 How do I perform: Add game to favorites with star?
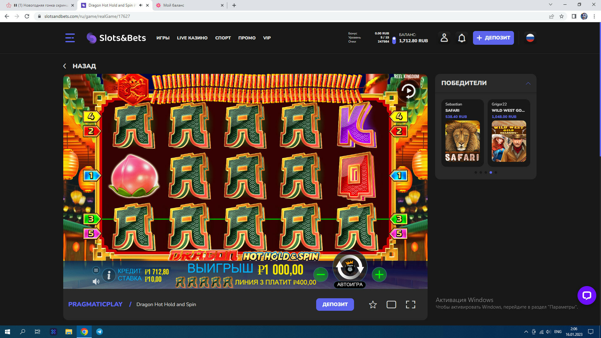click(372, 305)
